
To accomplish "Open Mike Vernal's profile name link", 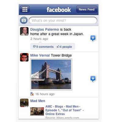I will point(40,55).
